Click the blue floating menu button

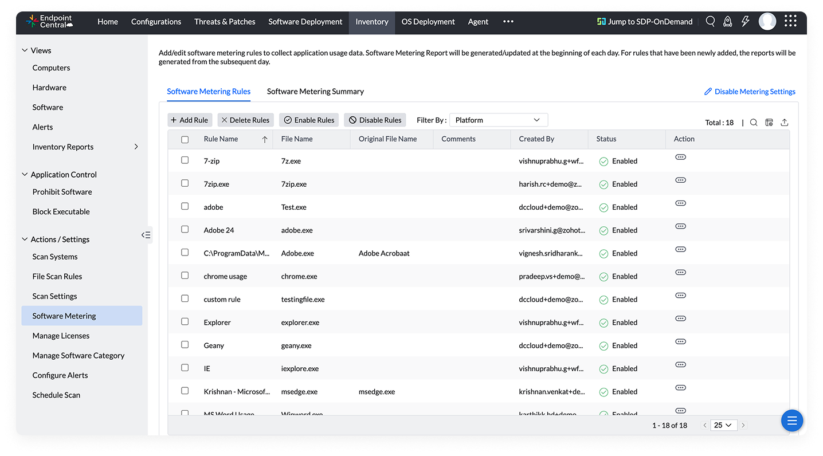tap(791, 421)
